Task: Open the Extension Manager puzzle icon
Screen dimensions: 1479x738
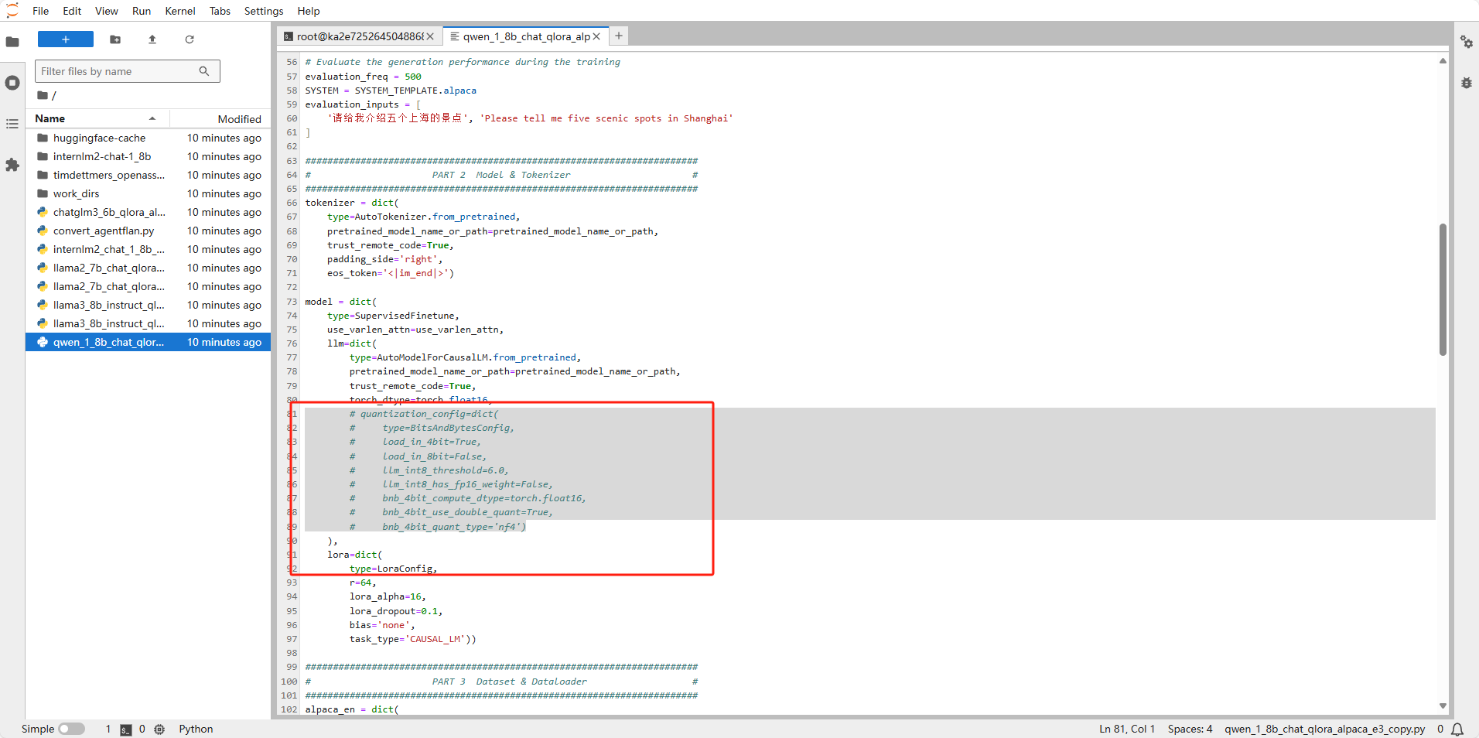Action: click(x=12, y=165)
